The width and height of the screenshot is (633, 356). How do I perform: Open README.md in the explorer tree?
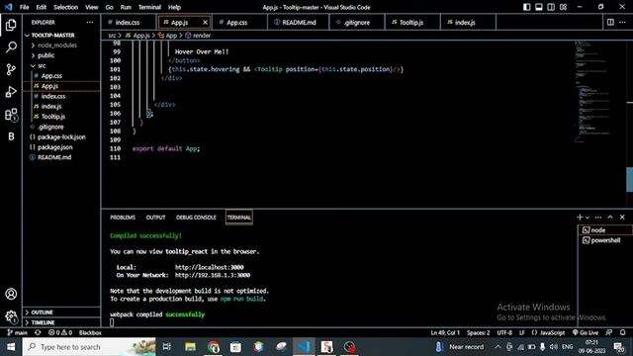coord(61,157)
